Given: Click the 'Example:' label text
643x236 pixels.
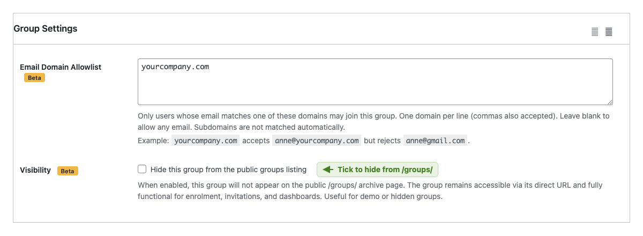Looking at the screenshot, I should coord(154,141).
